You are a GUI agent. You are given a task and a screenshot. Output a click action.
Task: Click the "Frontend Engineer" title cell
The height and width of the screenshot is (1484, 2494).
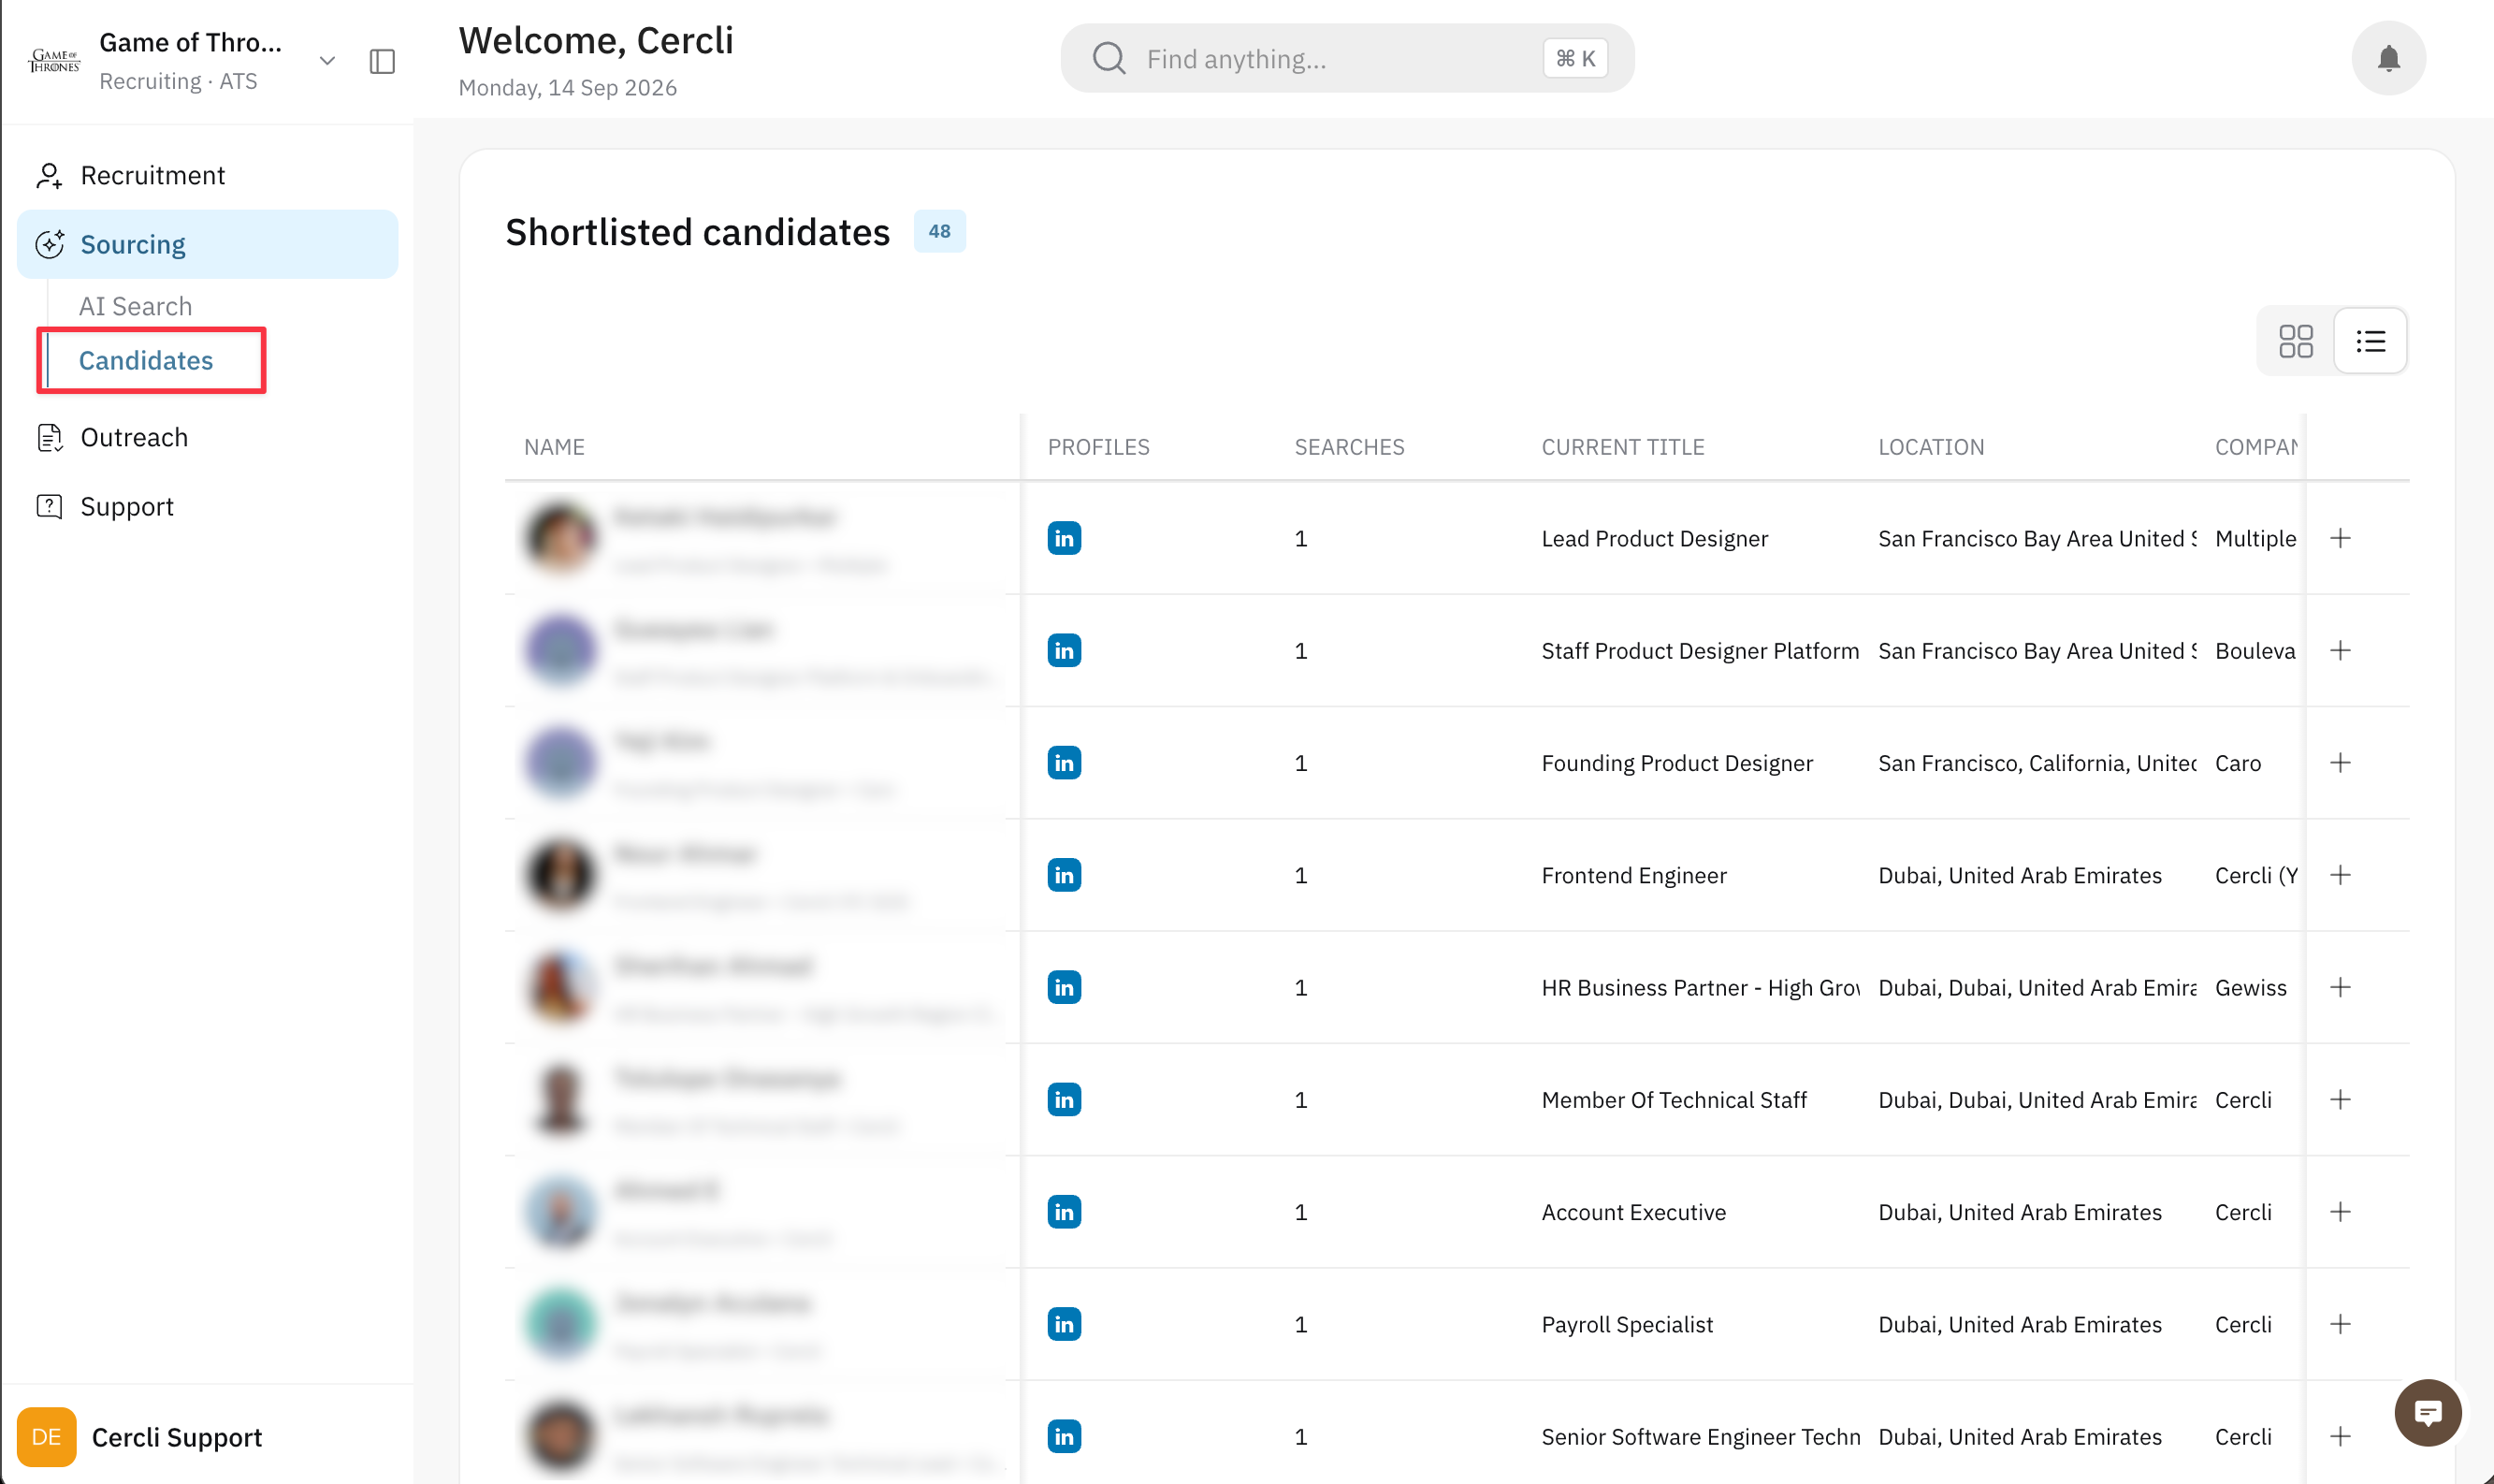[1633, 876]
